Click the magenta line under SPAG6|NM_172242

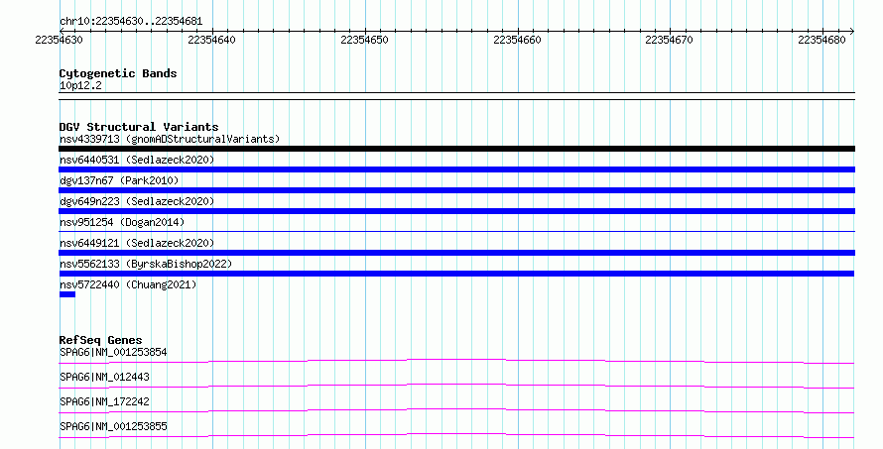point(456,410)
